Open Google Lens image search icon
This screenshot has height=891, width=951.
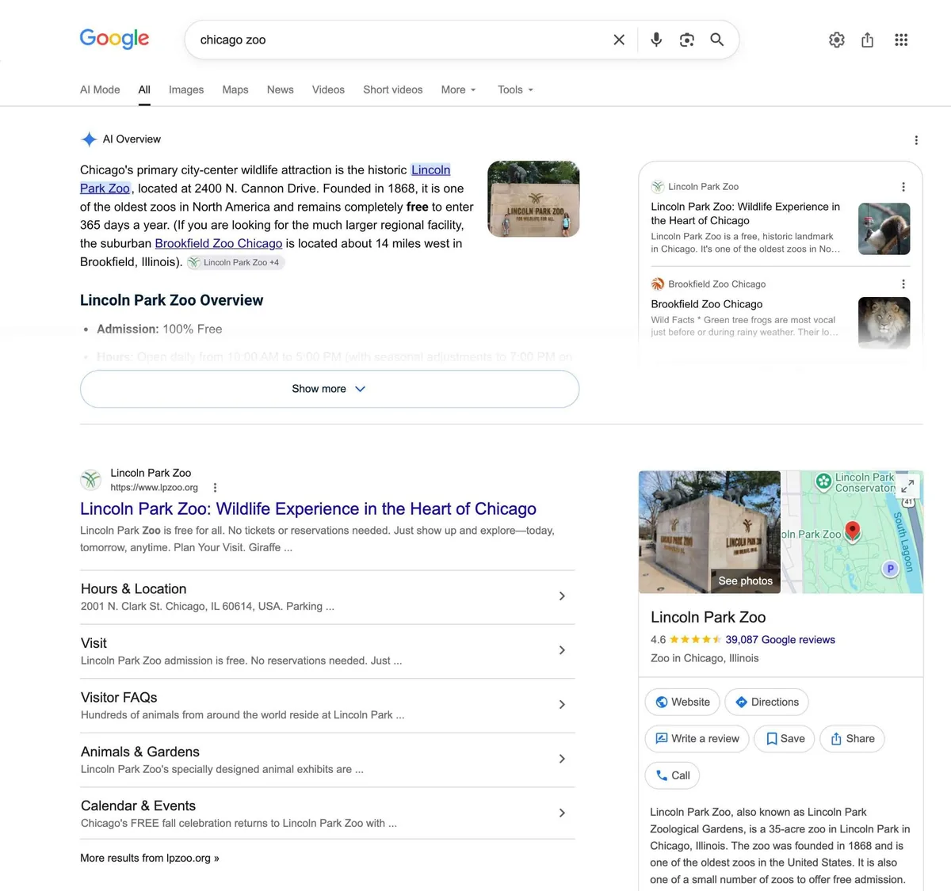coord(687,40)
